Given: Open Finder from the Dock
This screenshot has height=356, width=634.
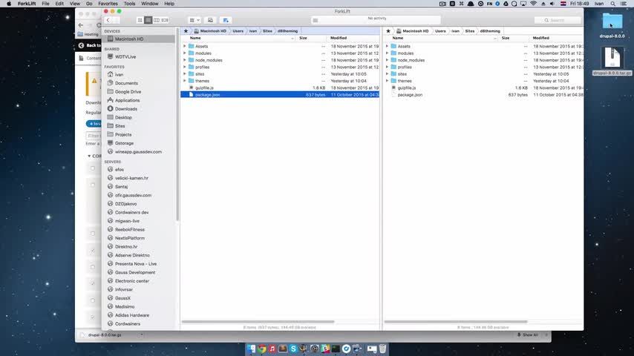Looking at the screenshot, I should point(252,349).
